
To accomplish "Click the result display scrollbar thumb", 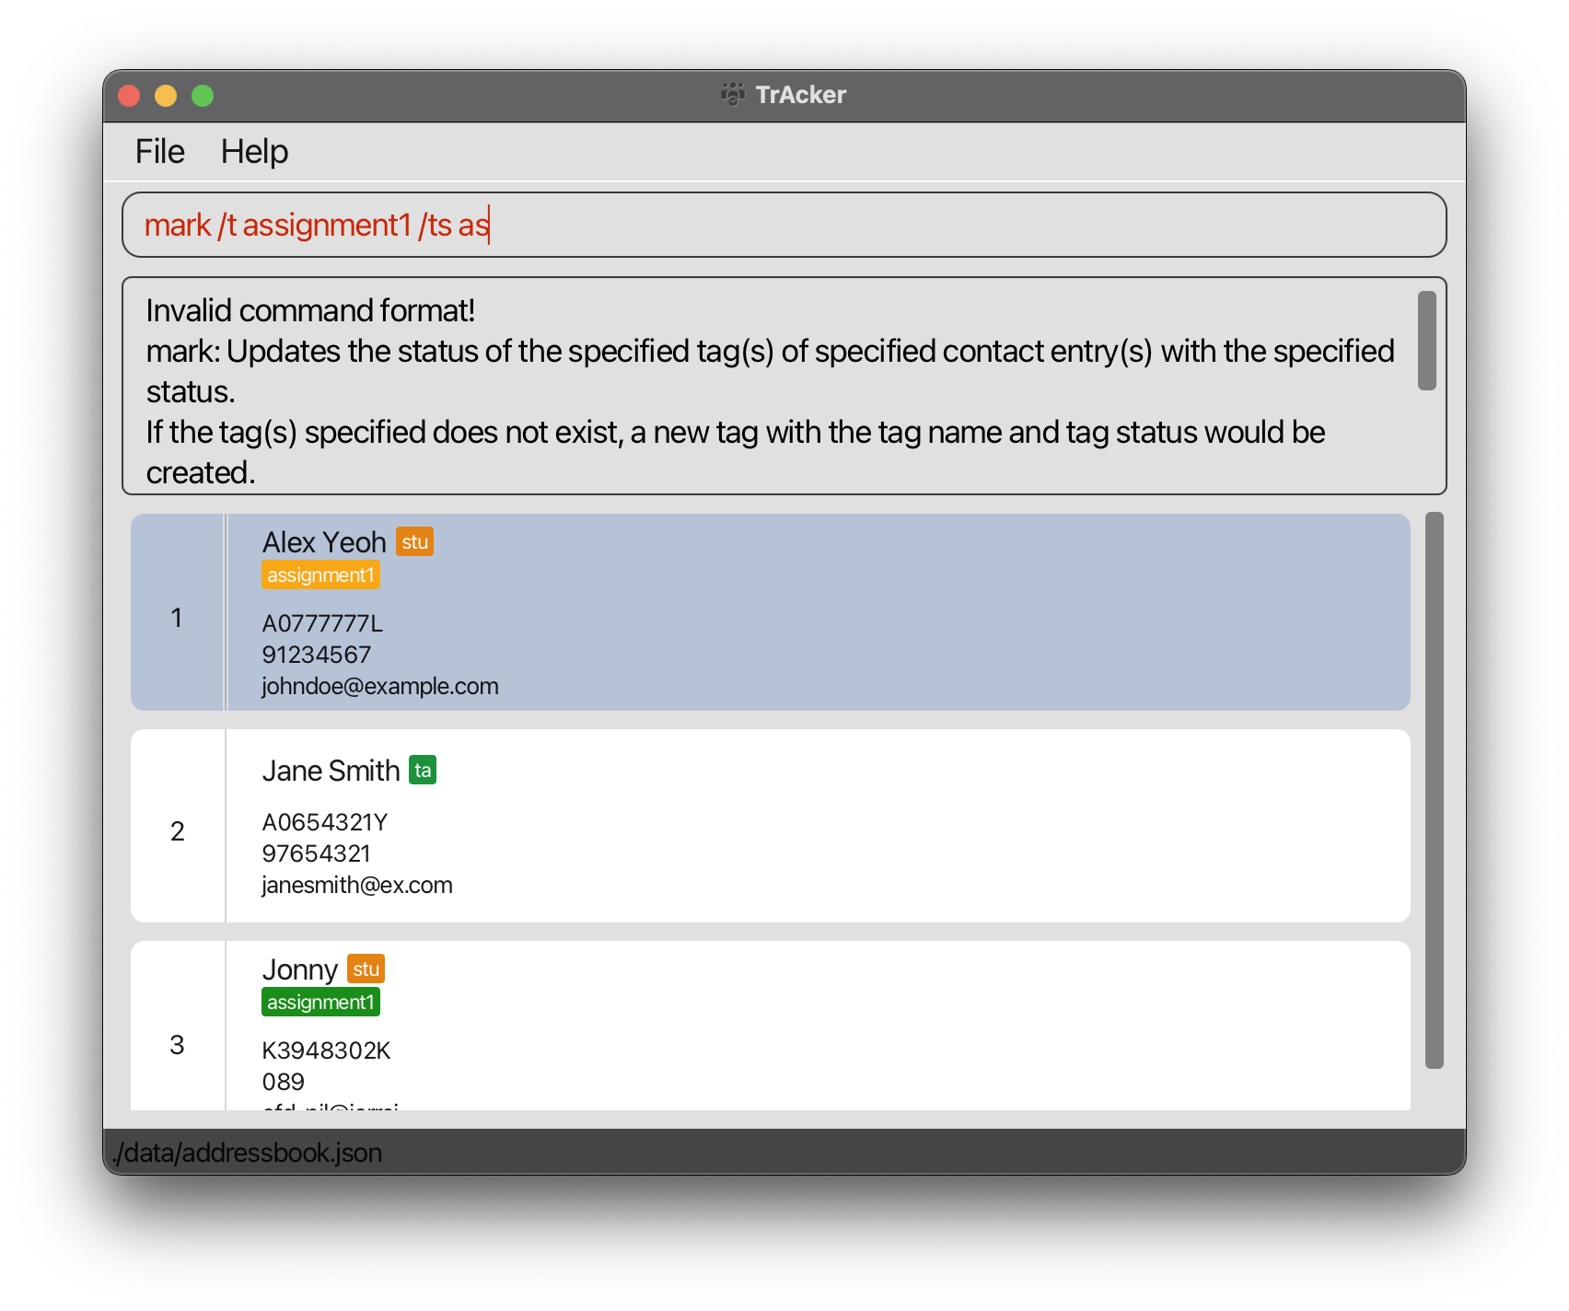I will 1427,341.
